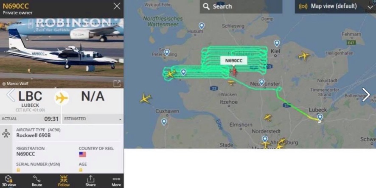Click the N690CC label on the map

(234, 61)
